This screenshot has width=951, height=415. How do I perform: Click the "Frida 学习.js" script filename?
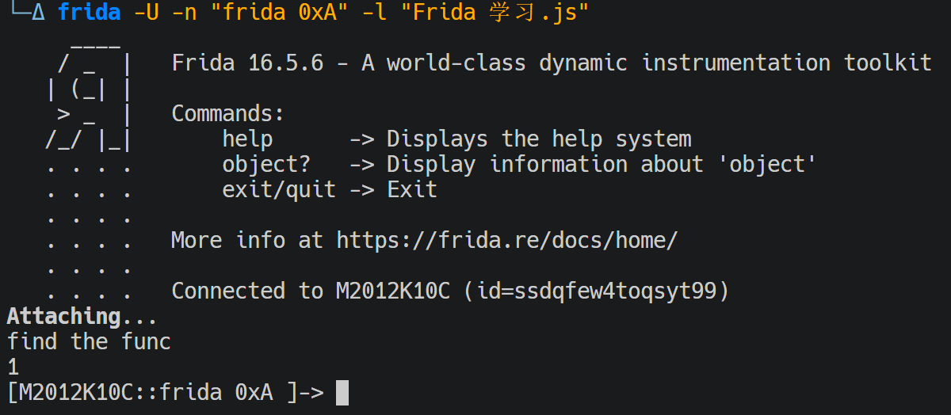(x=500, y=13)
